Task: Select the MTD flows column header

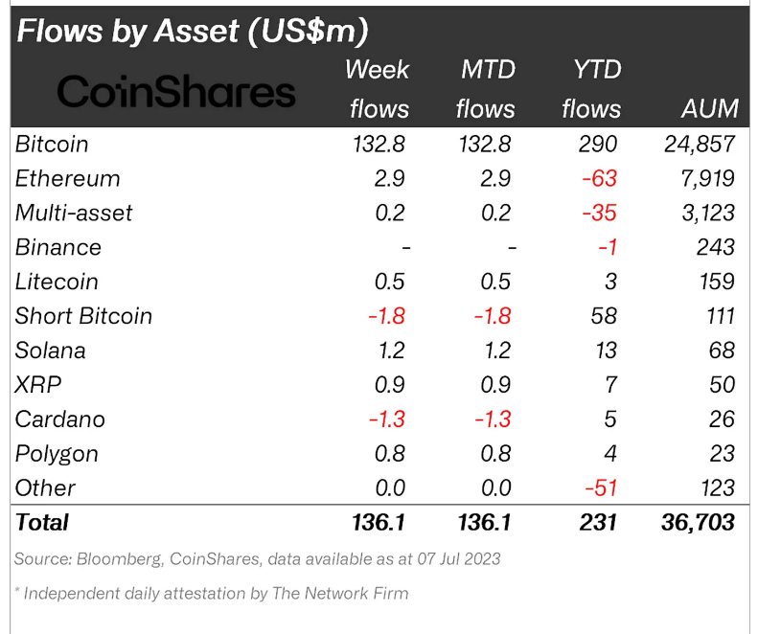Action: tap(485, 88)
